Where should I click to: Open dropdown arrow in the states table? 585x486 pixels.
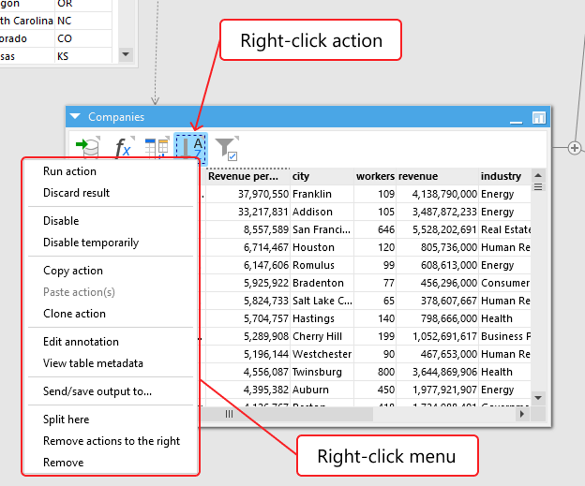[126, 55]
